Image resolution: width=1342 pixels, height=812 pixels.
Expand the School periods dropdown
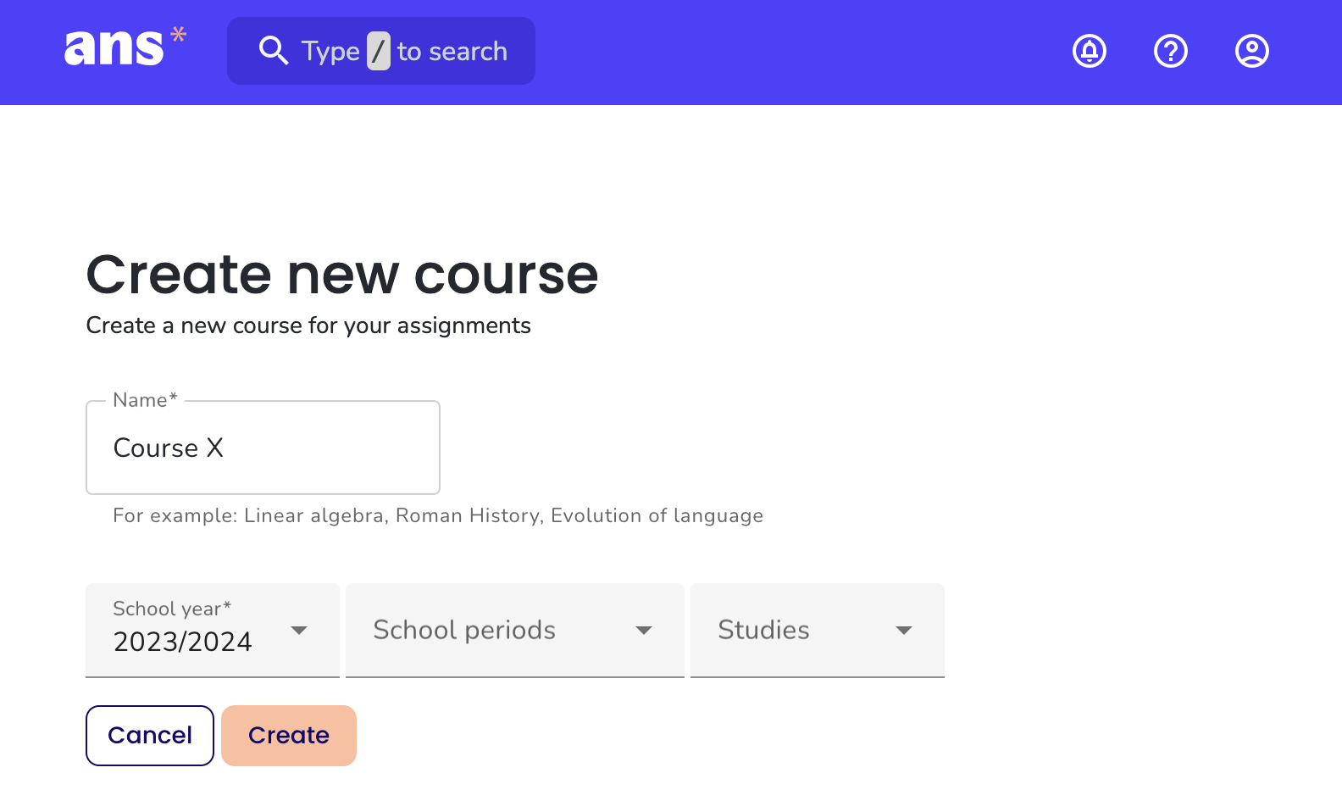[x=515, y=630]
